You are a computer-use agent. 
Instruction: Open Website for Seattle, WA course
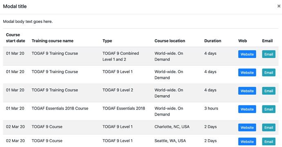click(x=247, y=141)
